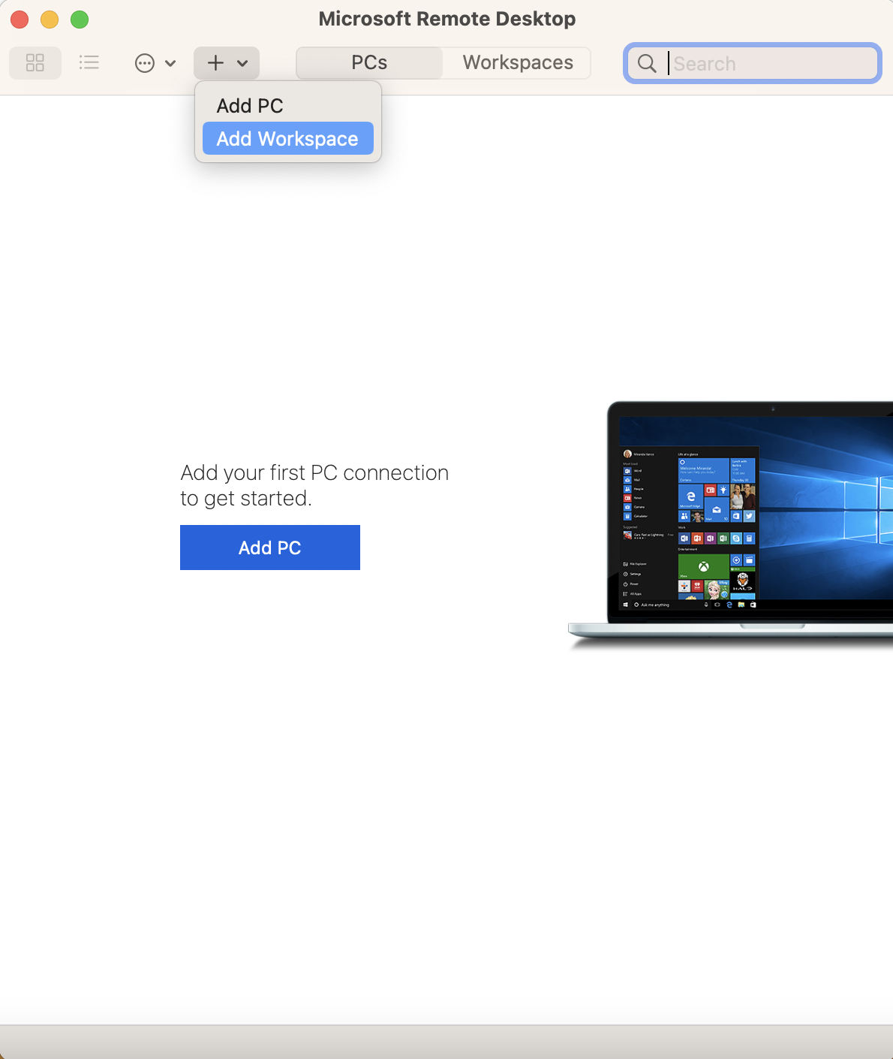The width and height of the screenshot is (893, 1059).
Task: Click the green Xbox tile on laptop screen
Action: [703, 566]
